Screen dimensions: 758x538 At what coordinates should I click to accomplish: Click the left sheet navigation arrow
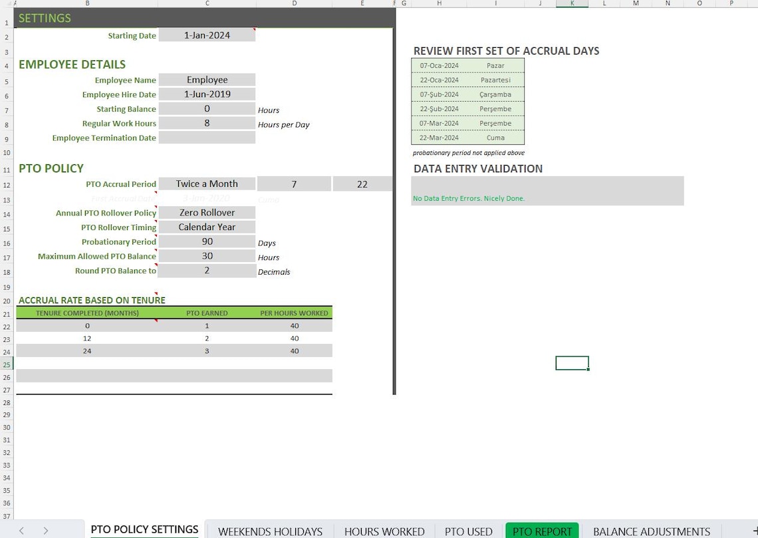point(21,530)
